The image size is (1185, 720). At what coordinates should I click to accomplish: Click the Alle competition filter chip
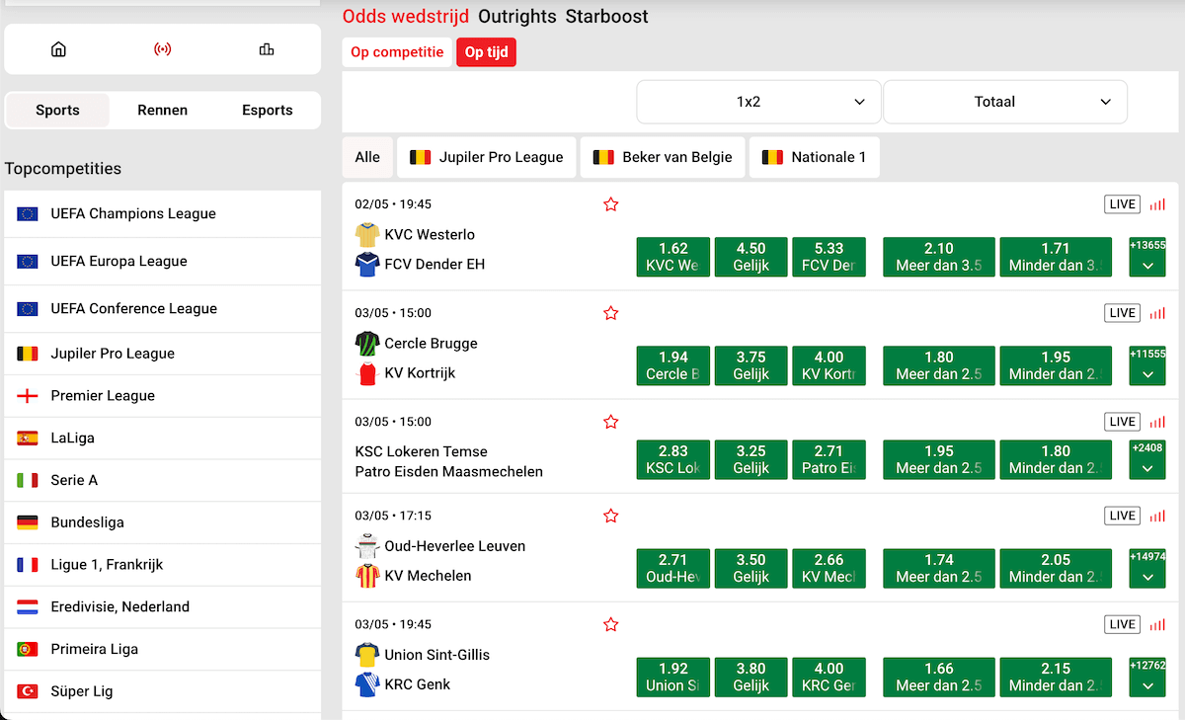click(x=366, y=156)
